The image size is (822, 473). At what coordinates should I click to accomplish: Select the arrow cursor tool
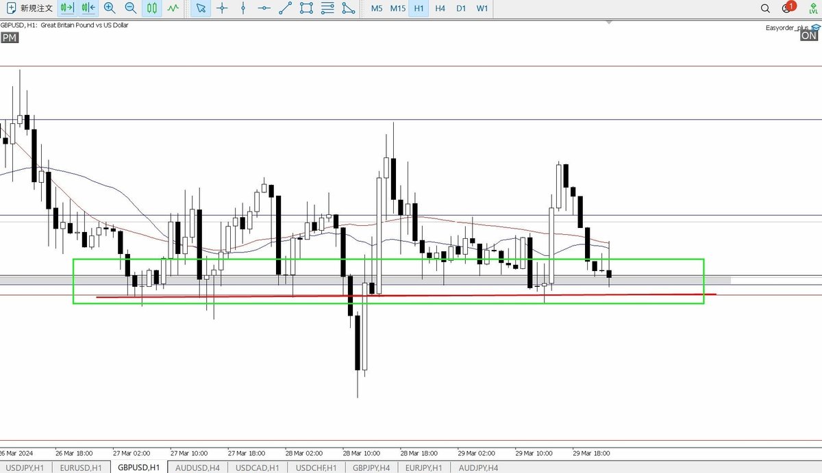coord(201,8)
